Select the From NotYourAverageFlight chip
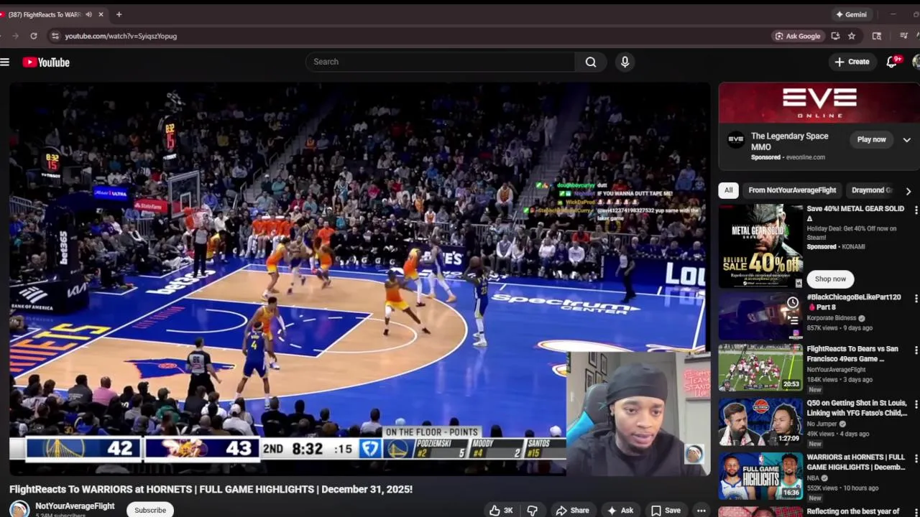Image resolution: width=920 pixels, height=517 pixels. pyautogui.click(x=792, y=190)
